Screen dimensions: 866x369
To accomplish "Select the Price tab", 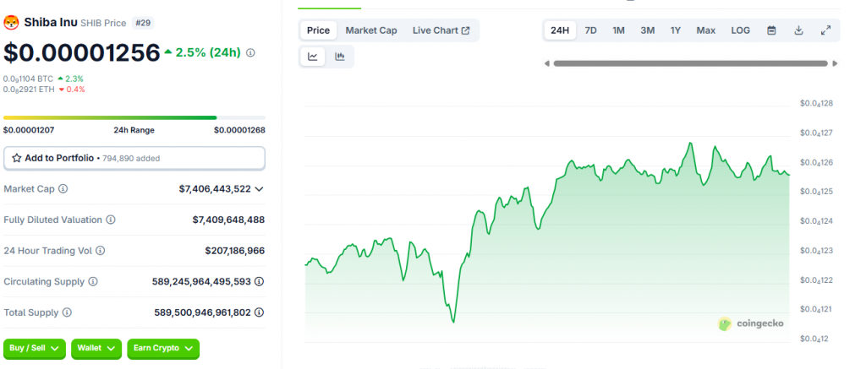I will click(x=318, y=30).
